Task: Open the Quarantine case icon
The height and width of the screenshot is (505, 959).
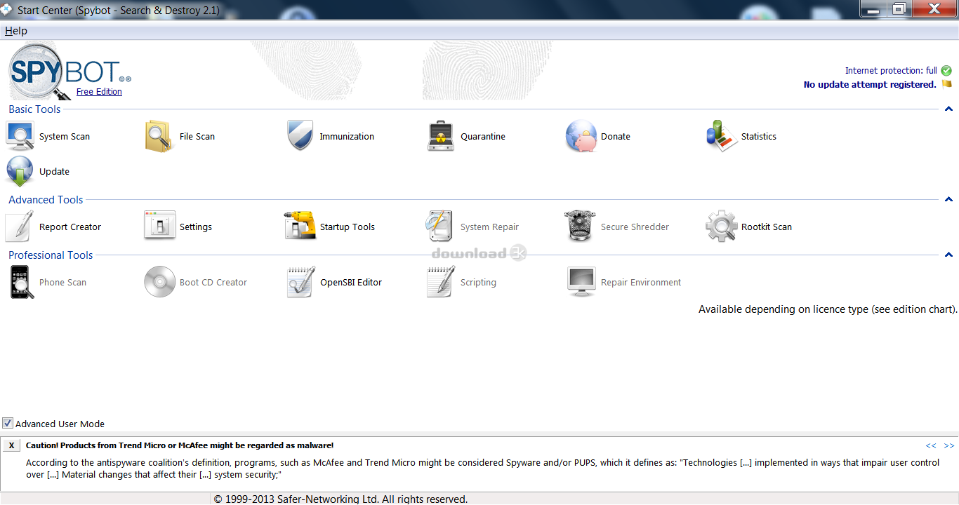Action: [441, 136]
